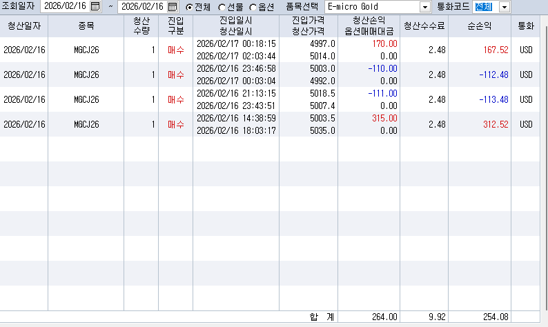
Task: Click the 청산손익 옵션매매대금 column header
Action: coord(369,26)
